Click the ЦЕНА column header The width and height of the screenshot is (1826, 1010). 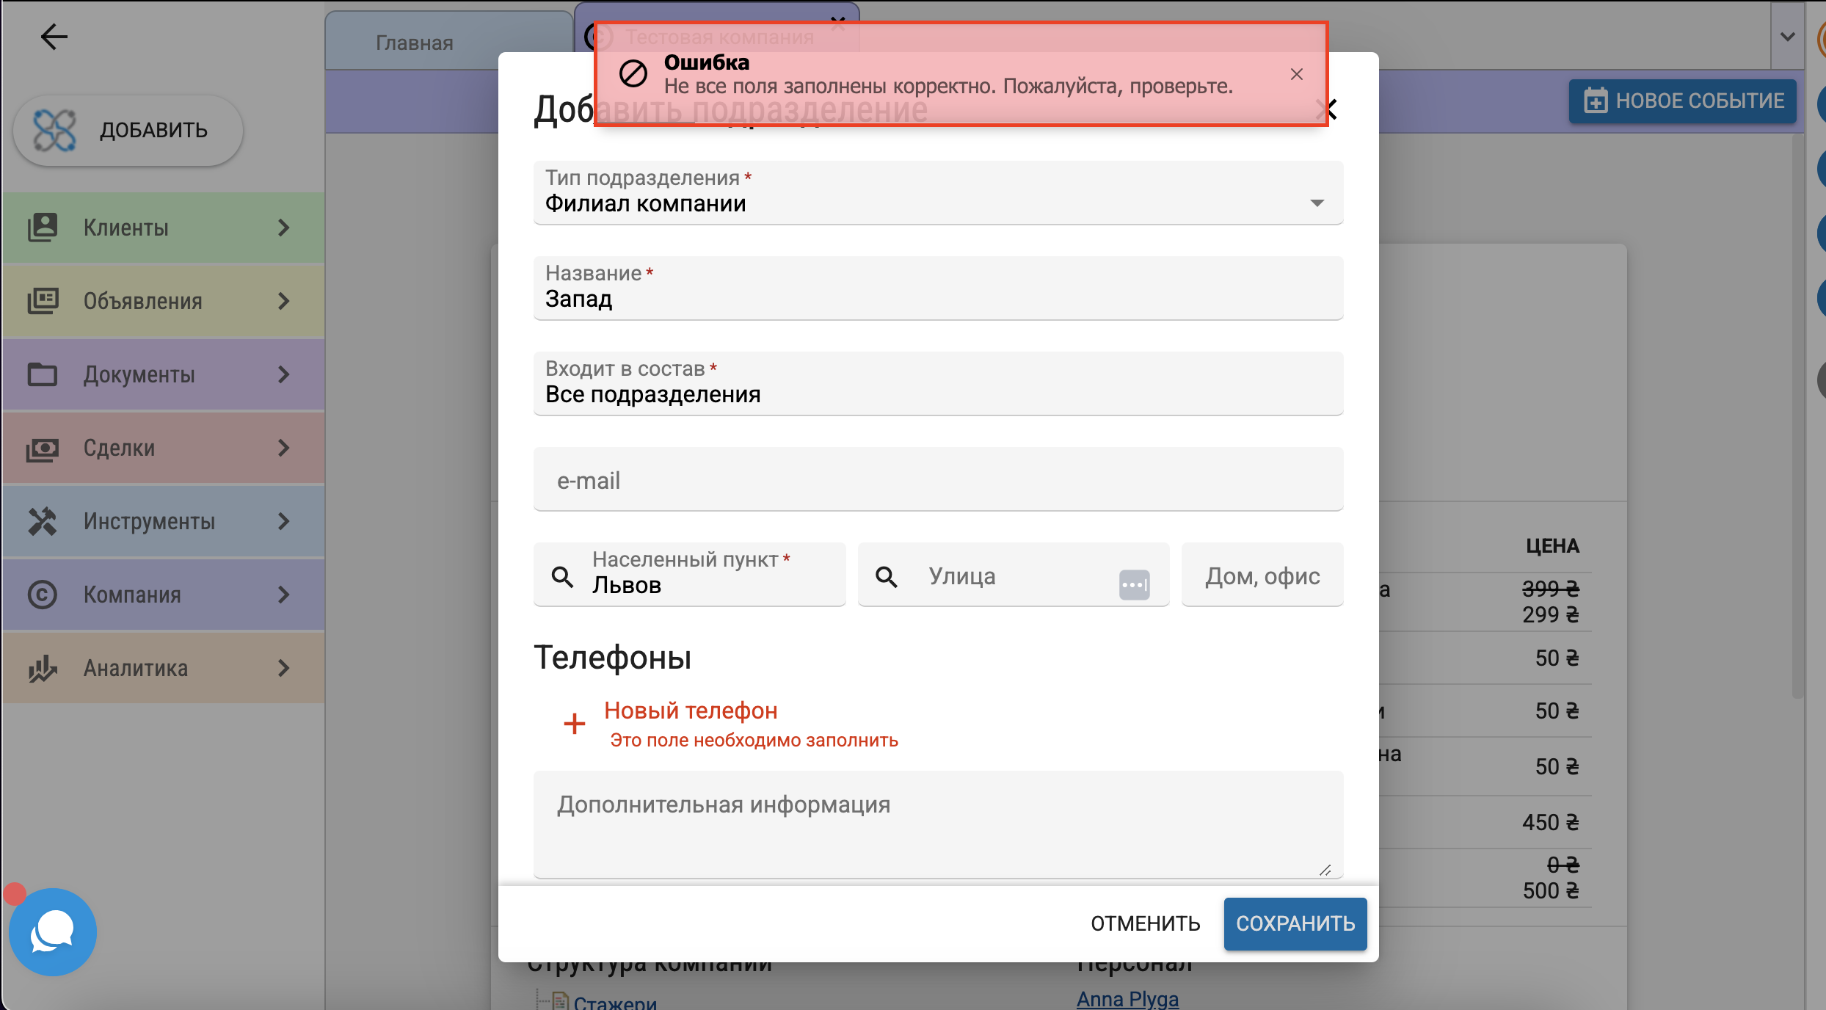click(x=1552, y=545)
